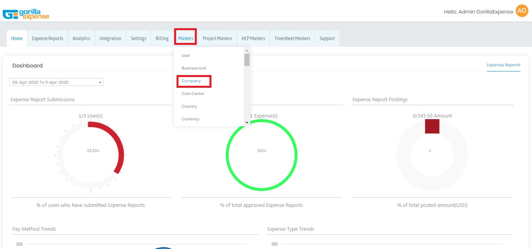Image resolution: width=532 pixels, height=249 pixels.
Task: Click the 'Expense Report Submissions' title
Action: point(42,100)
